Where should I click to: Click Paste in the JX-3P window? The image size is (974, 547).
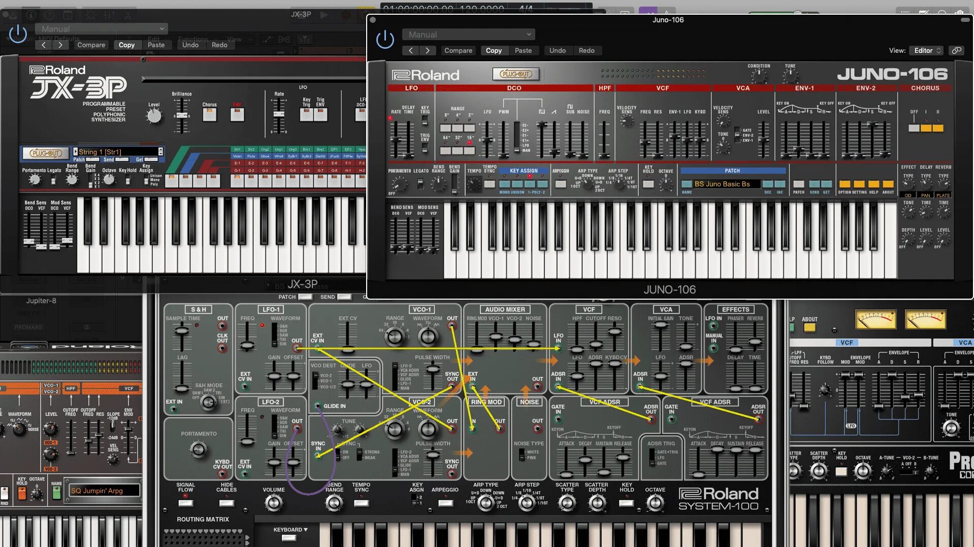156,45
